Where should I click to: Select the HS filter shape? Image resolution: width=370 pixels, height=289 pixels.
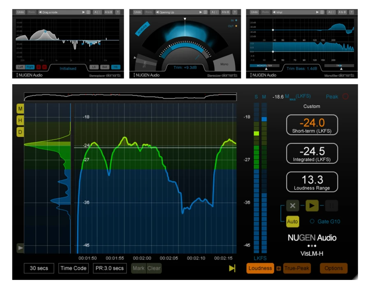coord(116,67)
